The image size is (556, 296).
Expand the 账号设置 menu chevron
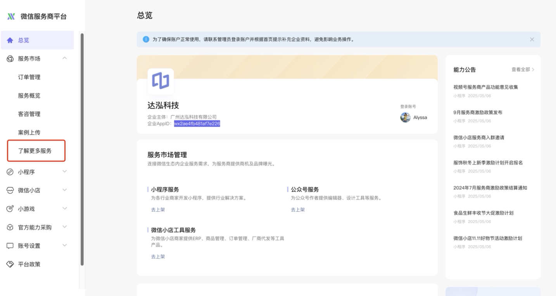pos(65,246)
